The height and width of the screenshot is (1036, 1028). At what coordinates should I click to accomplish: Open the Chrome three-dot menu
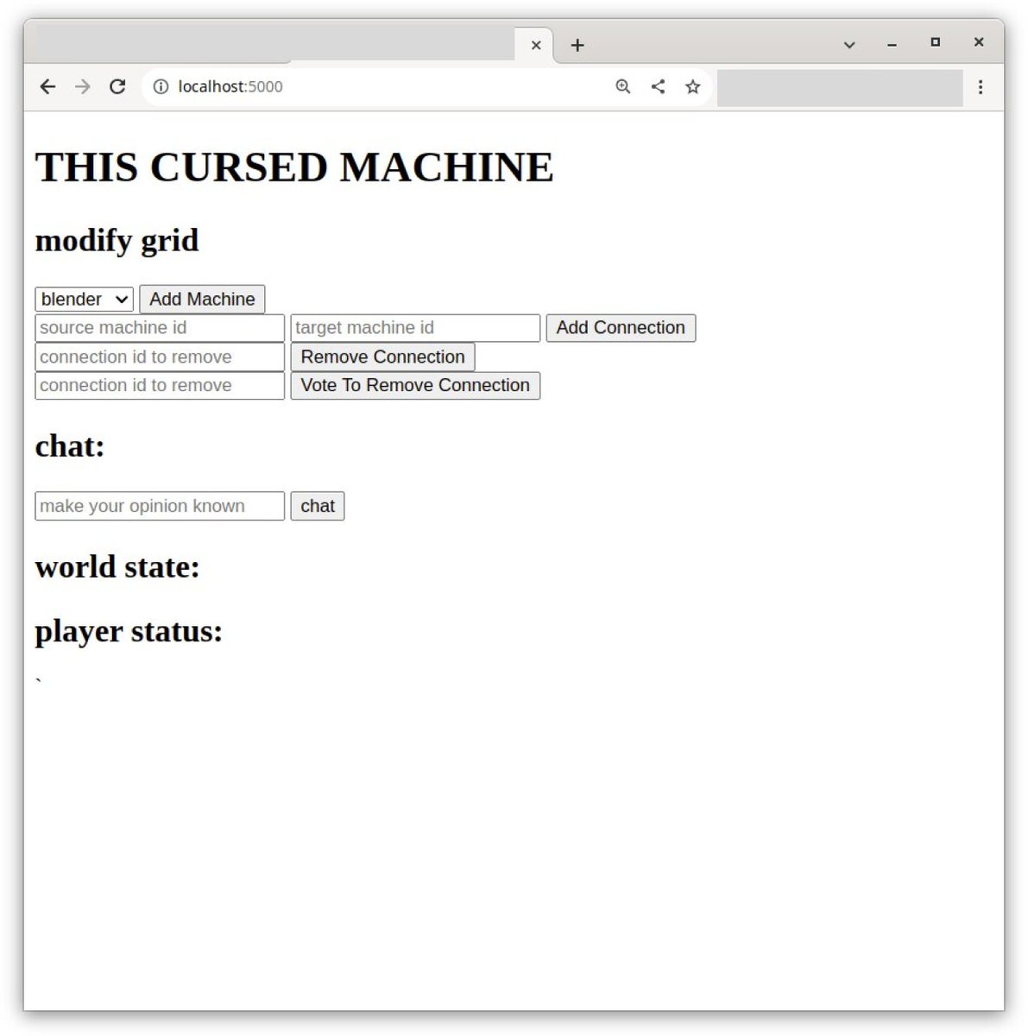(x=981, y=86)
